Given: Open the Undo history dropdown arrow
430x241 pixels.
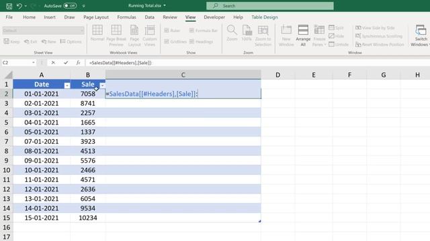Looking at the screenshot, I should [26, 6].
